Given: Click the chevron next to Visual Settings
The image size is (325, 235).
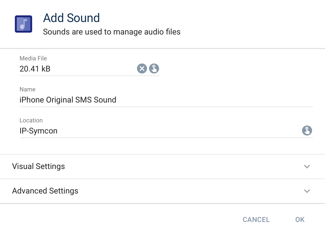Looking at the screenshot, I should 307,166.
